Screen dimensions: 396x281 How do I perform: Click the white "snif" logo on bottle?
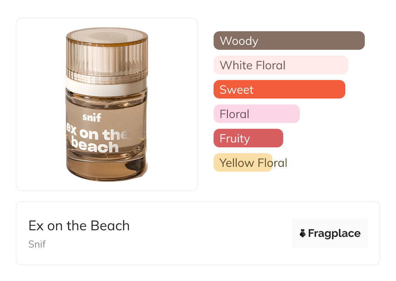[x=91, y=117]
